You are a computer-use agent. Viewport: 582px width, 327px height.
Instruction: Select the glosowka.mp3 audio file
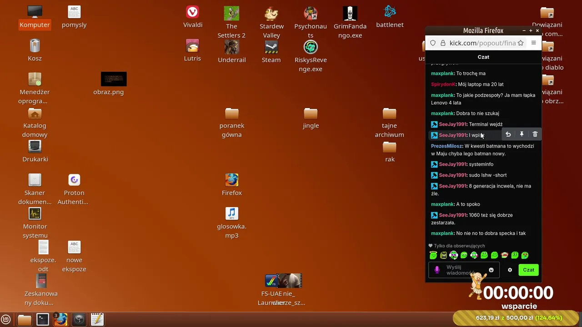(x=232, y=223)
